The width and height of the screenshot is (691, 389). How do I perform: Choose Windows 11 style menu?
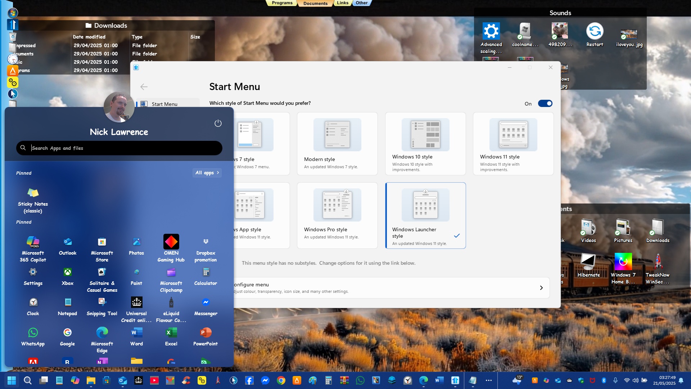coord(513,144)
